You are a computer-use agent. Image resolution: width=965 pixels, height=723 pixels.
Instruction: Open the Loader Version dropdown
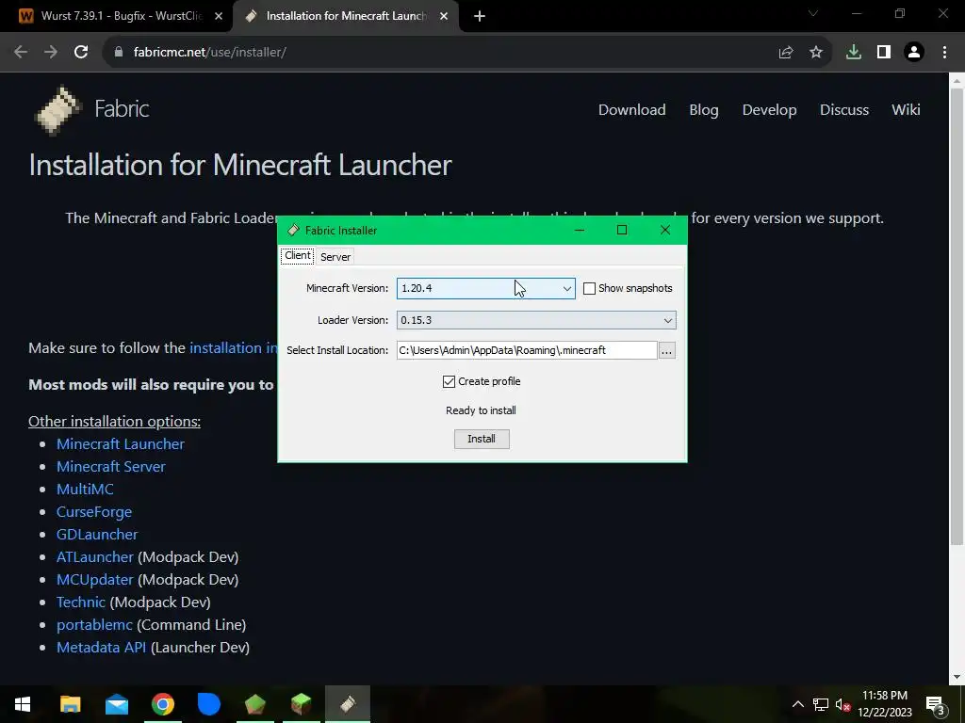tap(536, 320)
